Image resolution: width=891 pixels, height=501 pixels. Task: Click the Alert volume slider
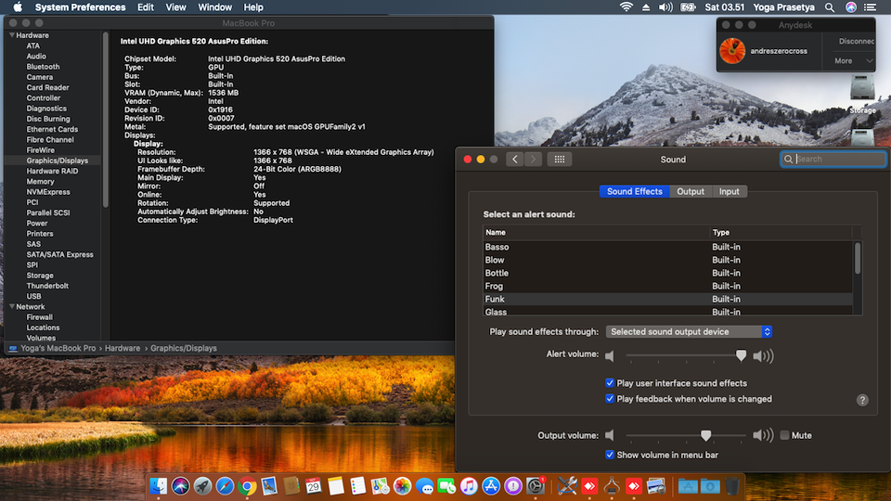[x=685, y=355]
